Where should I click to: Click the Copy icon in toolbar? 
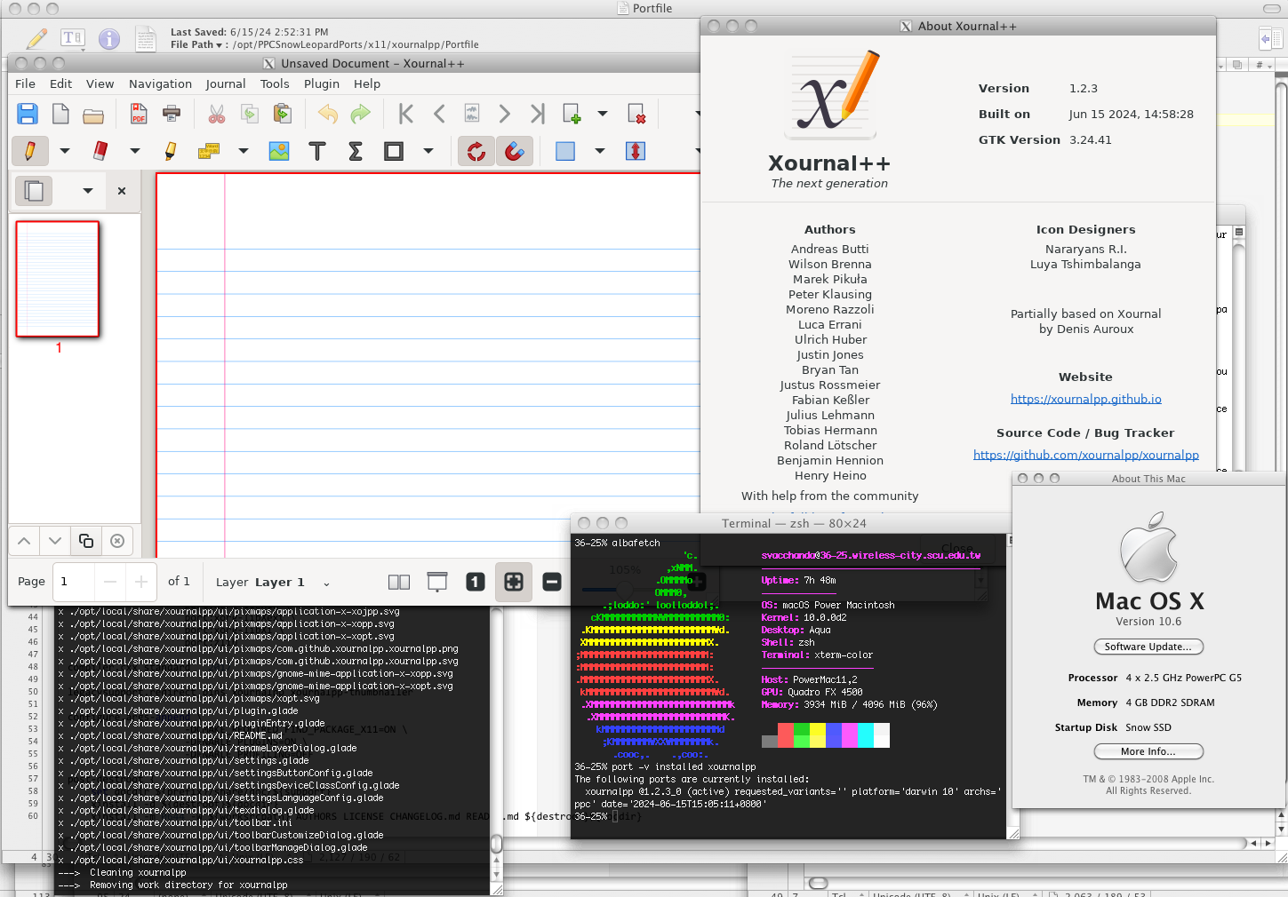coord(250,114)
